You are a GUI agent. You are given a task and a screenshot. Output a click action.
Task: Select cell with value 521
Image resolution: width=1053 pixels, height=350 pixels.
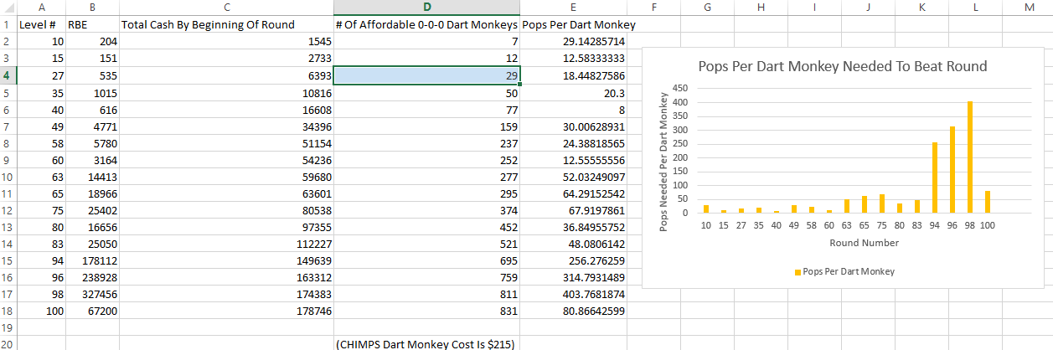[426, 242]
